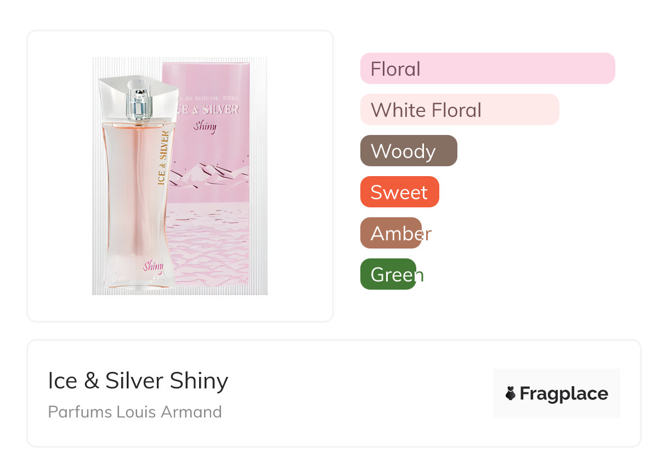Screen dimensions: 668x474
Task: Open the Fragplace wordmark link
Action: 564,393
